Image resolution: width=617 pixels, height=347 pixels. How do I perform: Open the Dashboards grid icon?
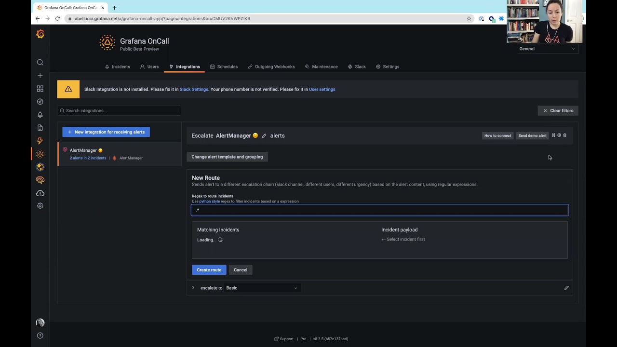[40, 89]
